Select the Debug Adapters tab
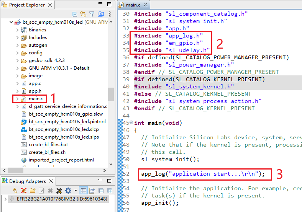The height and width of the screenshot is (212, 302). pyautogui.click(x=27, y=181)
